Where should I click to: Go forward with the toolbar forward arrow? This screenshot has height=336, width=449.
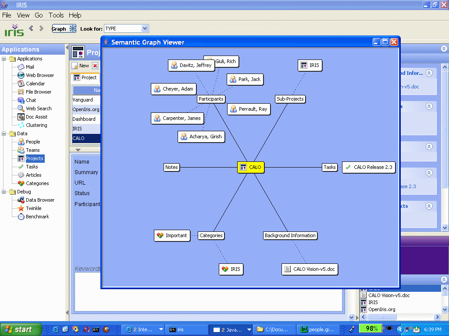coord(42,28)
